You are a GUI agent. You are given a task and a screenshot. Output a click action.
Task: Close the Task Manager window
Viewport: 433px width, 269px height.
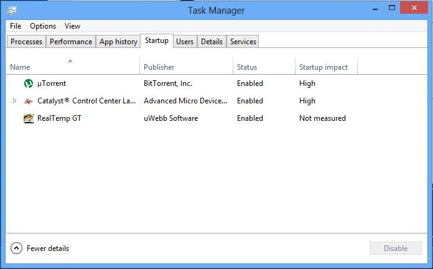pyautogui.click(x=414, y=7)
